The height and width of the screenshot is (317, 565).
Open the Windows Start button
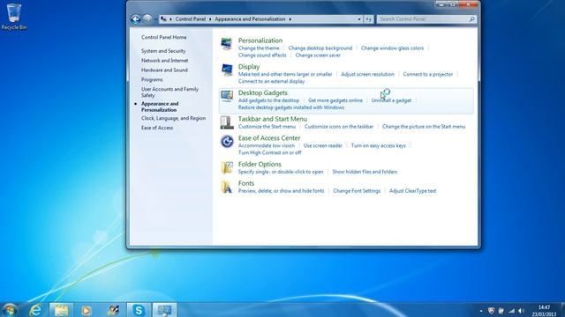[x=10, y=310]
